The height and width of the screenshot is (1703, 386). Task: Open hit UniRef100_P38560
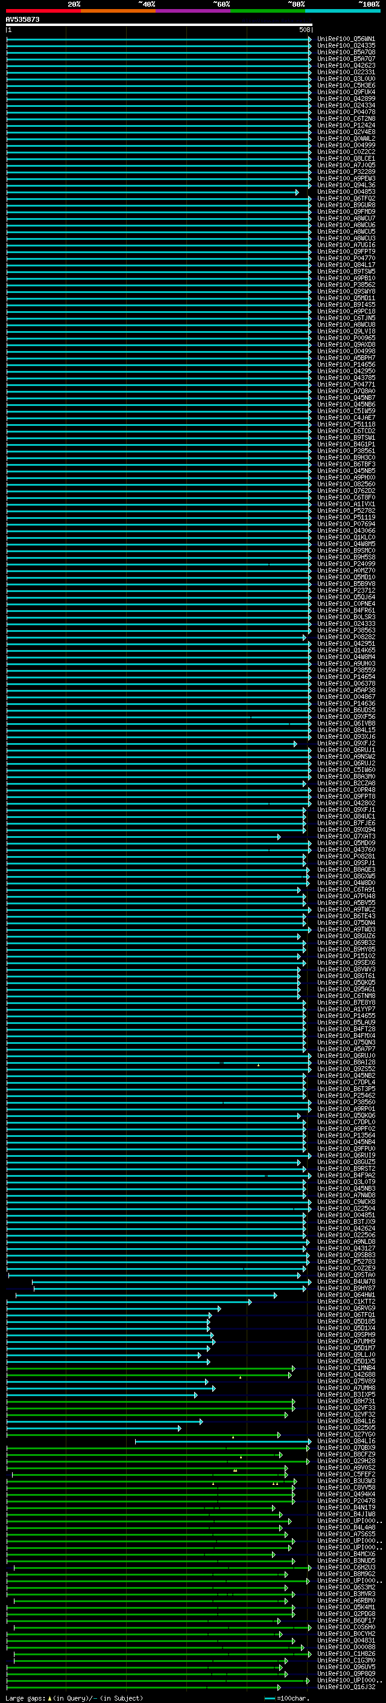(346, 1102)
